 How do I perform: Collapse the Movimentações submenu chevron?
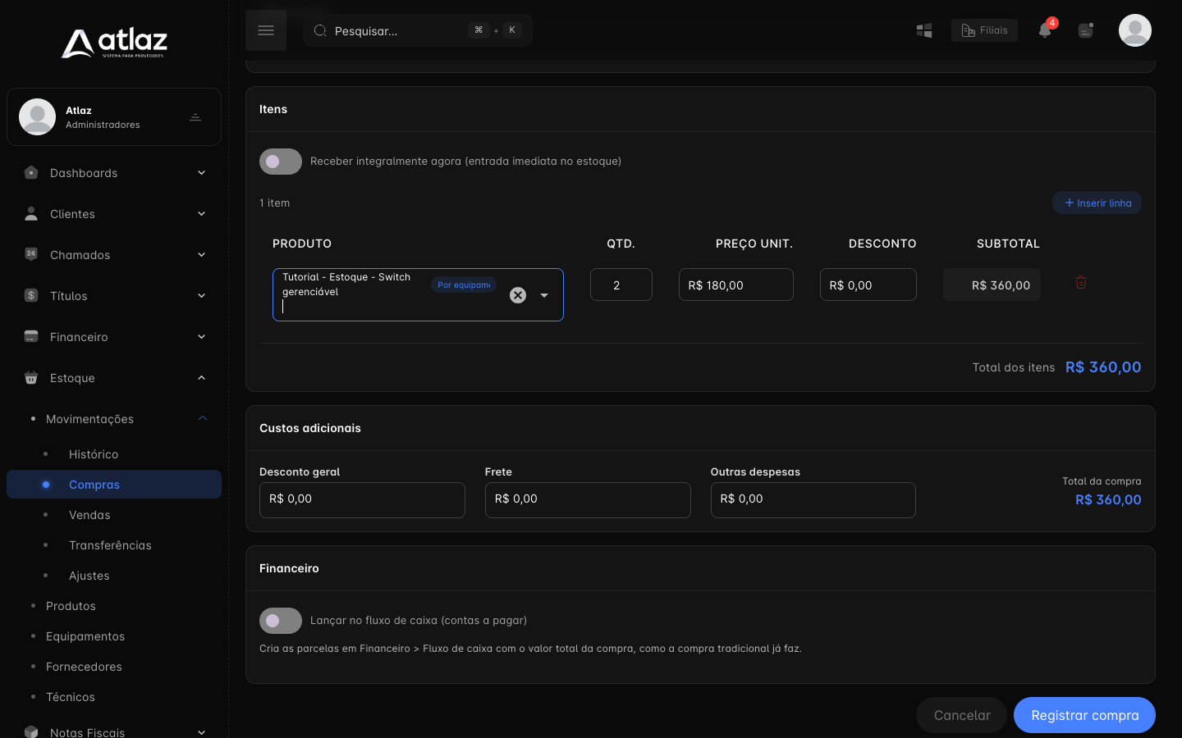(203, 419)
